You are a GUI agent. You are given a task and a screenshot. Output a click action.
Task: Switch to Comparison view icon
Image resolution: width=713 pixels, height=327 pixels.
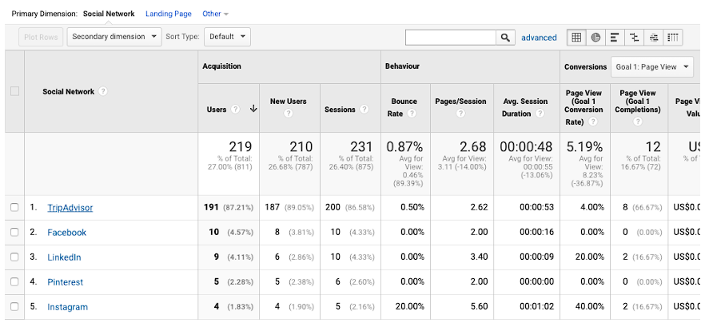pyautogui.click(x=635, y=38)
